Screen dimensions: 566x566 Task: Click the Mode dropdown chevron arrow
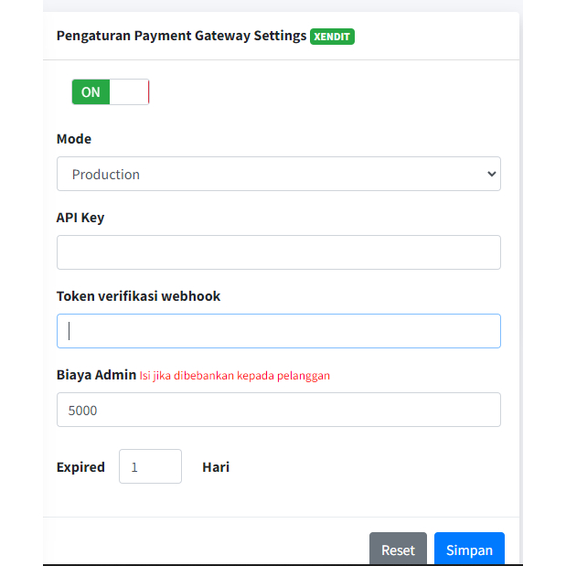pos(491,174)
